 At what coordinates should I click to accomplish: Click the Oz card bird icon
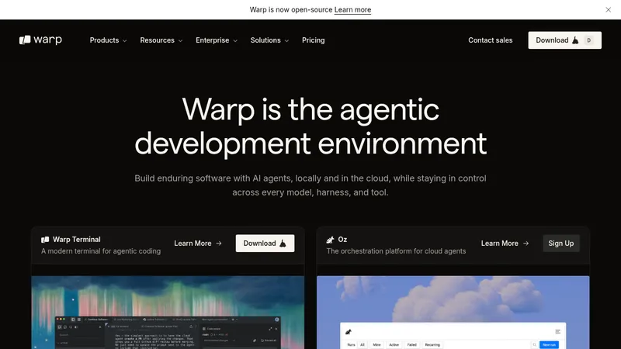tap(331, 240)
